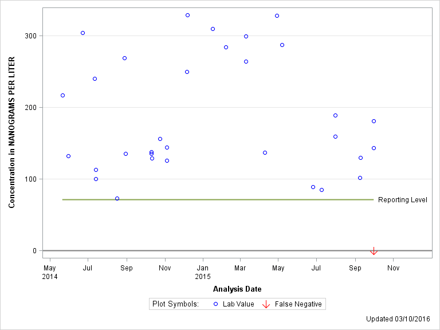Click the Concentration in NANOGRAMS PER LITER axis title
The image size is (440, 330).
[11, 132]
